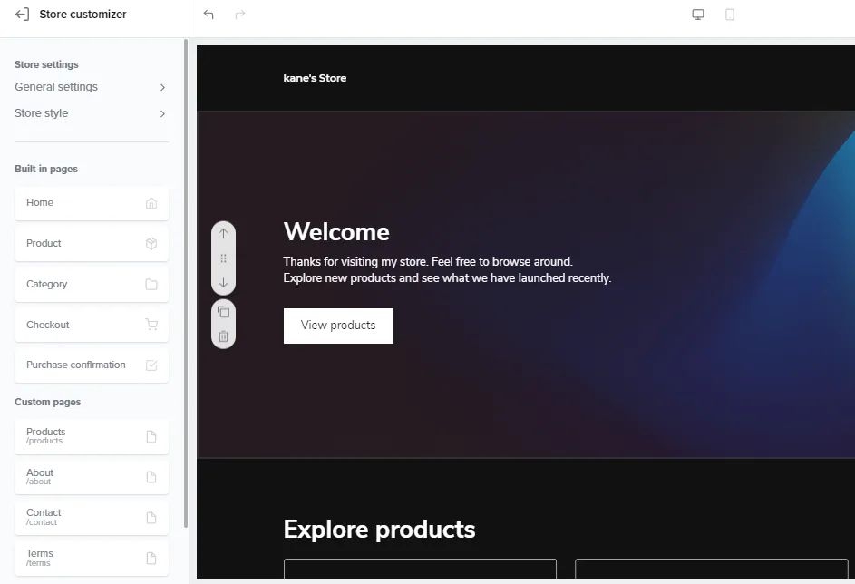
Task: Undo the last change
Action: (x=209, y=15)
